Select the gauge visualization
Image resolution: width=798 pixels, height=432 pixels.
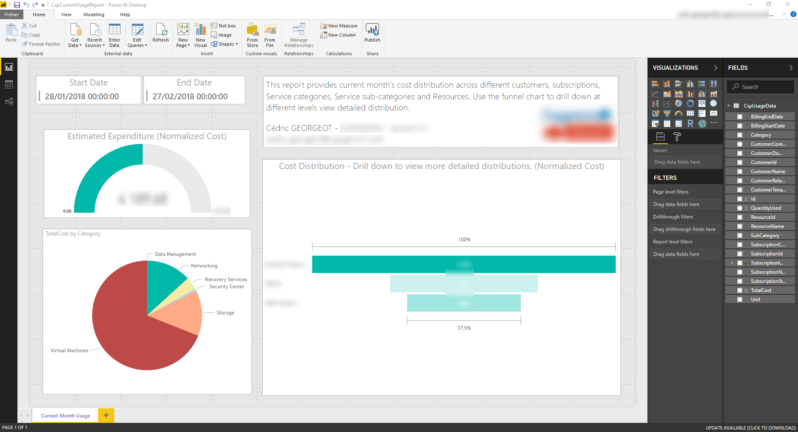pos(678,113)
